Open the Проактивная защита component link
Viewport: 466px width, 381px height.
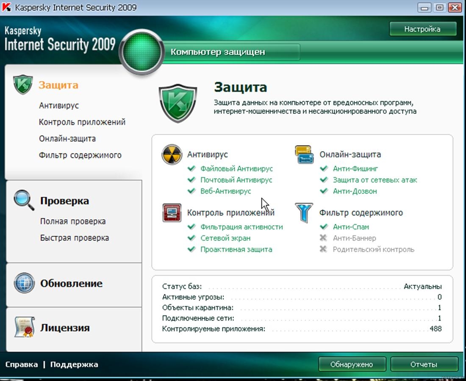click(x=236, y=249)
